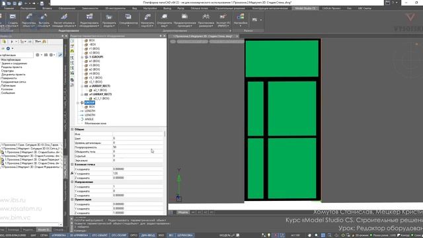
Task: Collapse the Базовая точка properties section
Action: tap(72, 165)
